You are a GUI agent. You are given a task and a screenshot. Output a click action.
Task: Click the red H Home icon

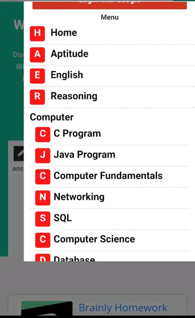(37, 33)
